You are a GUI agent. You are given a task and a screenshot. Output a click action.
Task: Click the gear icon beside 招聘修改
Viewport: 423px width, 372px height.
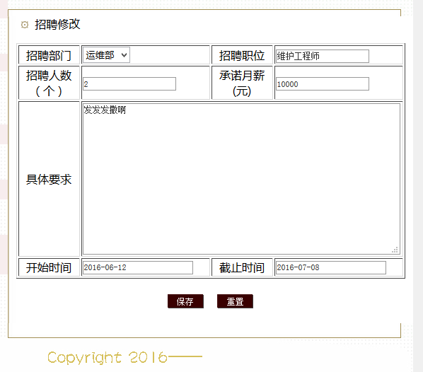(x=25, y=25)
